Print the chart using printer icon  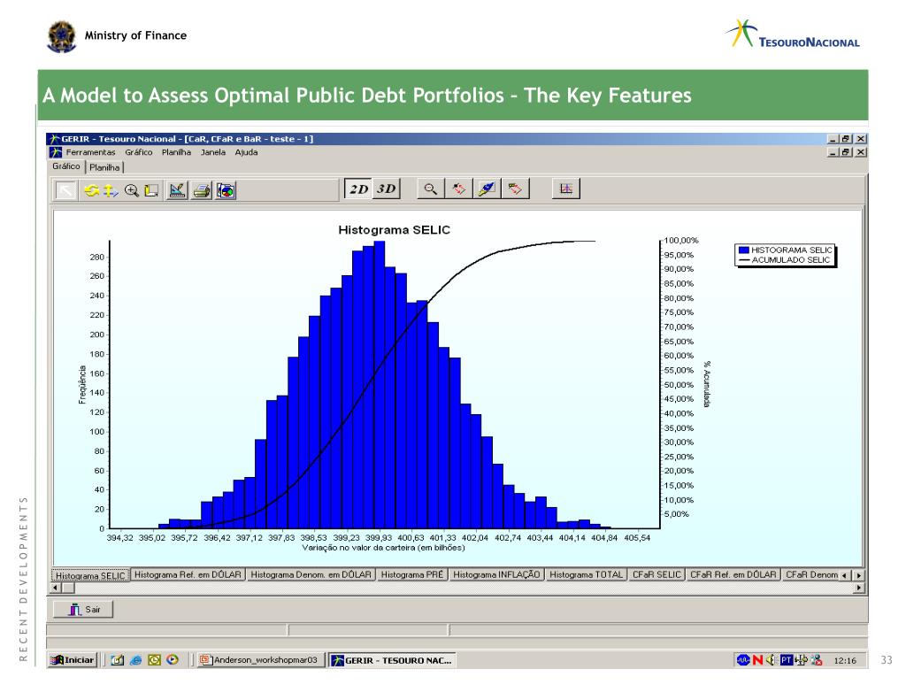pyautogui.click(x=202, y=190)
